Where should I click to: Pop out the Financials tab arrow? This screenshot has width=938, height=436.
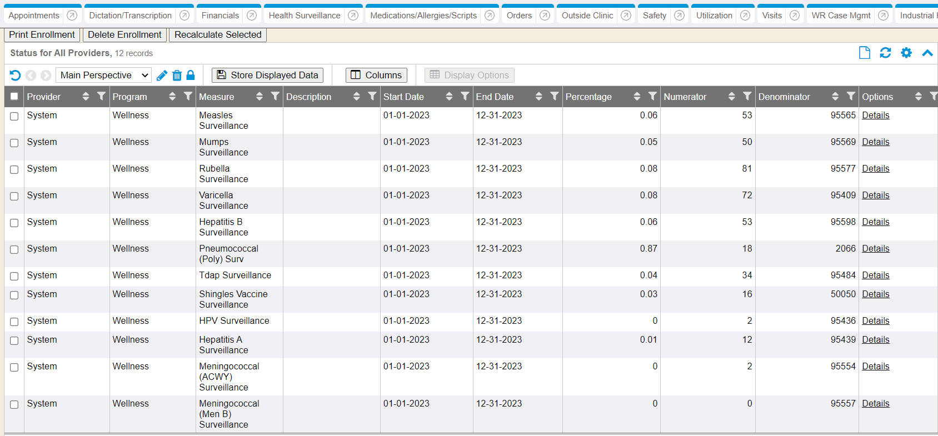(x=252, y=16)
